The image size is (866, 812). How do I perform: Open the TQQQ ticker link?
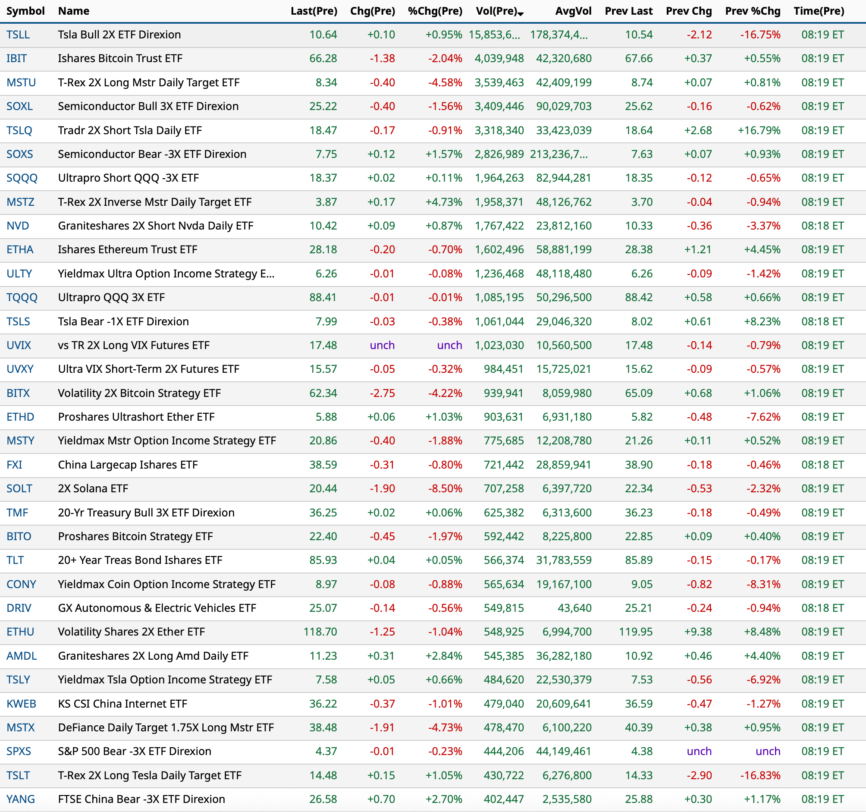22,298
